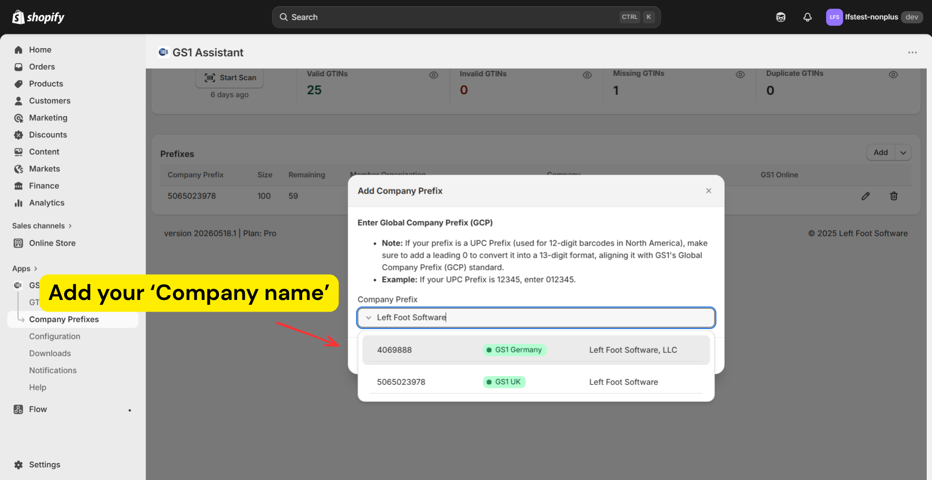Viewport: 932px width, 480px height.
Task: Focus the top Search bar
Action: (466, 17)
